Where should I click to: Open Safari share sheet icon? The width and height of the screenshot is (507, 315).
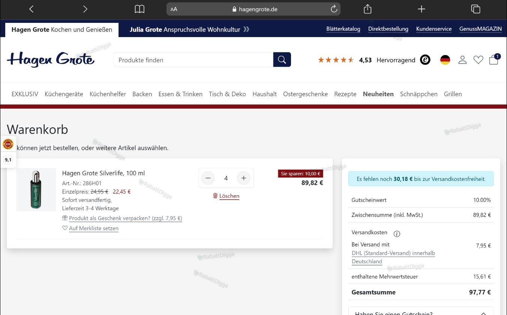click(367, 9)
